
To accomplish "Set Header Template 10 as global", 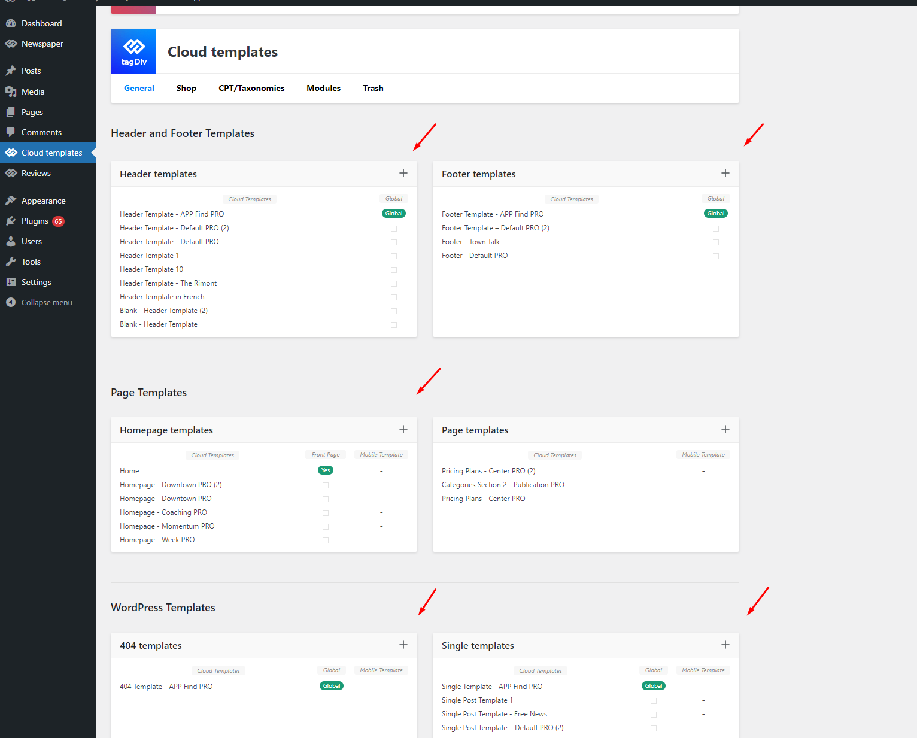I will coord(394,269).
